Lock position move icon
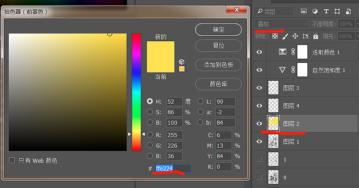Image resolution: width=359 pixels, height=188 pixels. coord(295,36)
